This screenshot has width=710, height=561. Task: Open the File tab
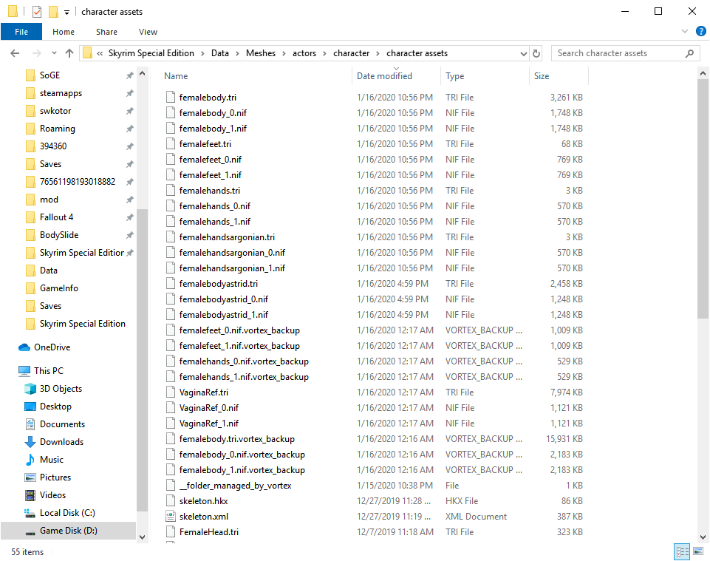(21, 32)
